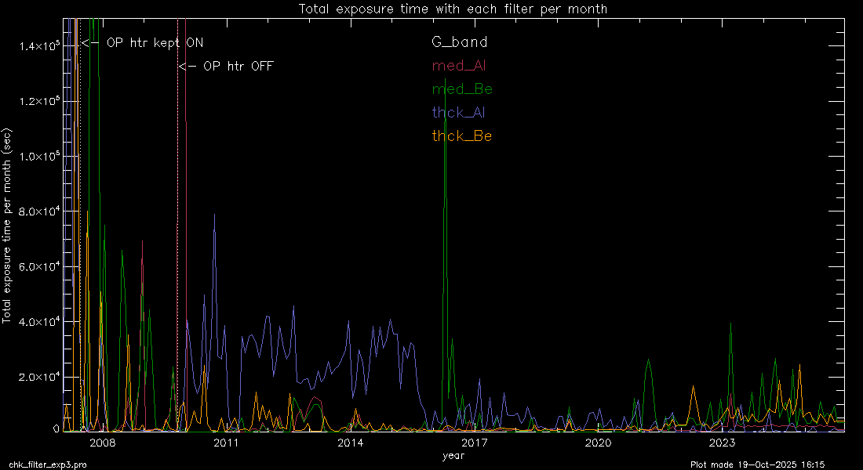Select the 2020 x-axis tick label
Viewport: 863px width, 470px height.
598,443
